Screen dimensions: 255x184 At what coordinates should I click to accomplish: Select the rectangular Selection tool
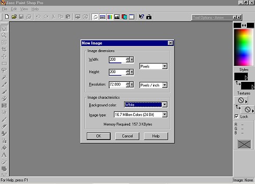[4, 63]
